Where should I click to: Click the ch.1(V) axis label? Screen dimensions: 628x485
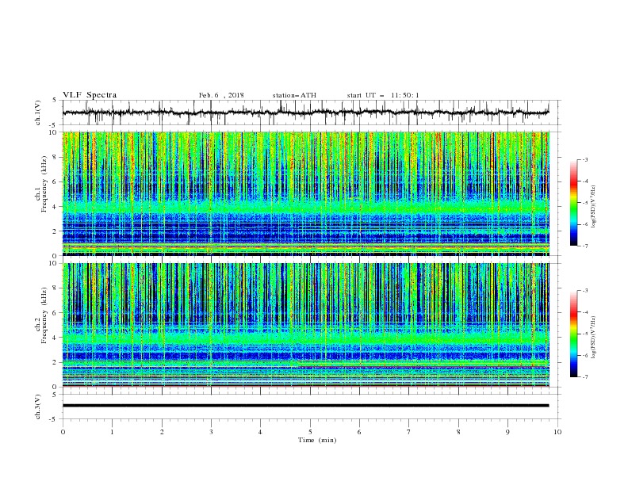coord(38,113)
